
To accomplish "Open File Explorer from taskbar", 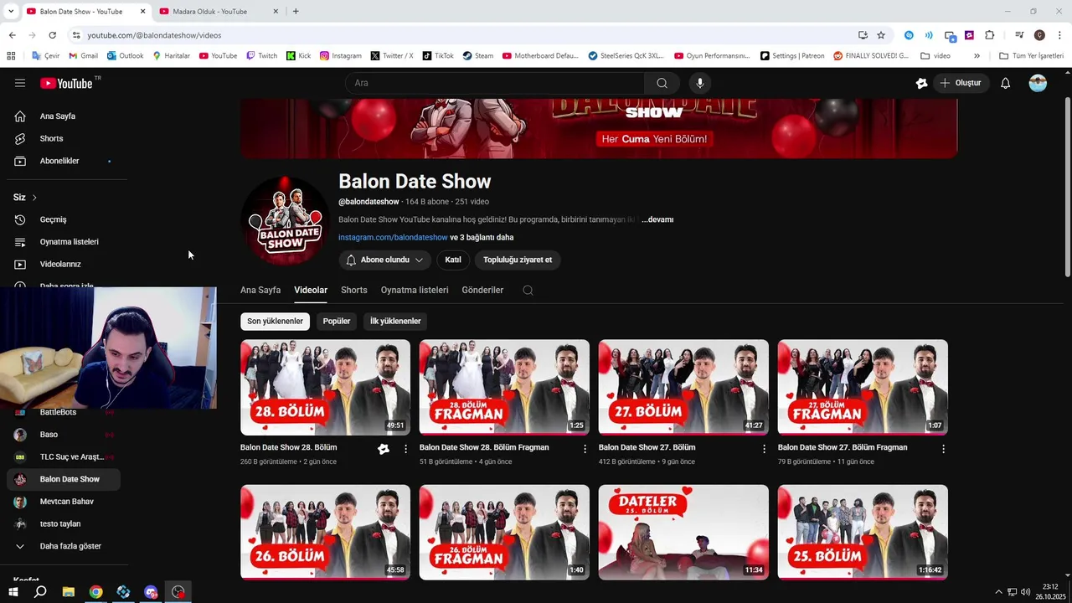I will (x=69, y=592).
